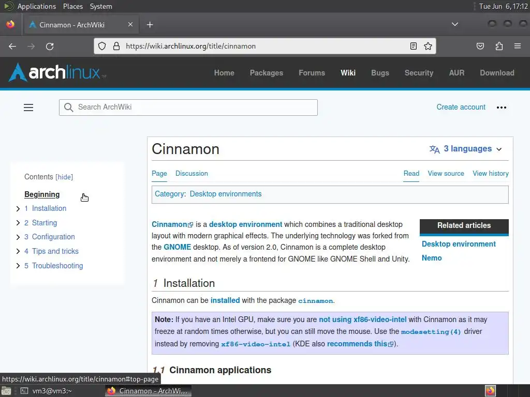Open the modesetting(4) man page link
Screen dimensions: 530x397
[x=431, y=332]
